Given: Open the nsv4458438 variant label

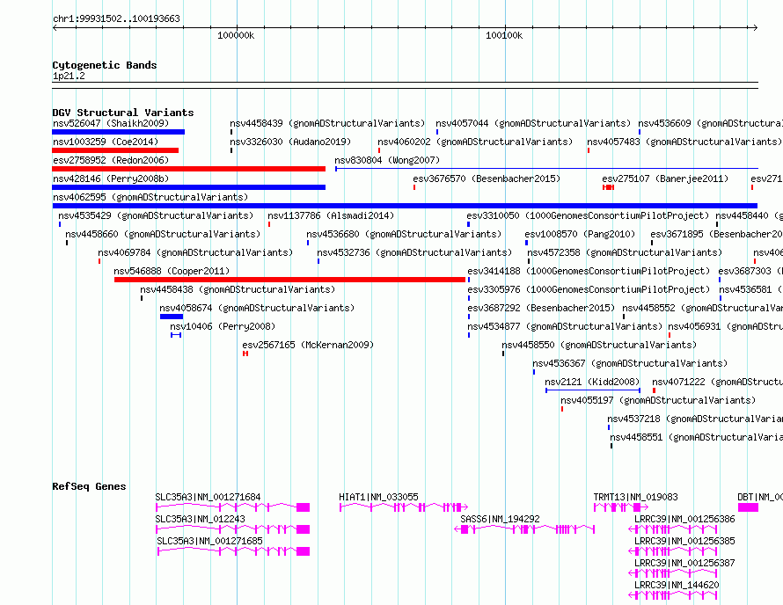Looking at the screenshot, I should (x=238, y=289).
